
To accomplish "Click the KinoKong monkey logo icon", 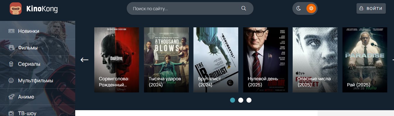I will 16,8.
